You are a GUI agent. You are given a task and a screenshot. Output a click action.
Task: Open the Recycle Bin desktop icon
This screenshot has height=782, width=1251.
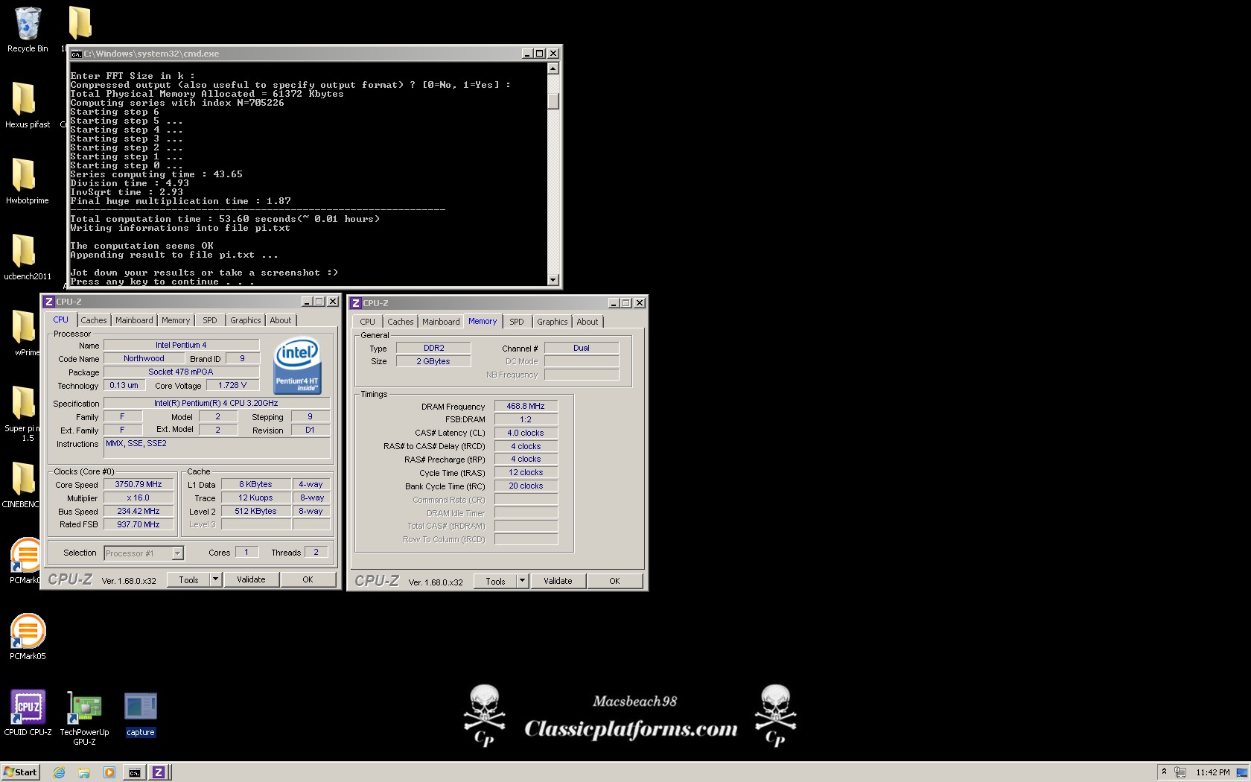pyautogui.click(x=28, y=24)
